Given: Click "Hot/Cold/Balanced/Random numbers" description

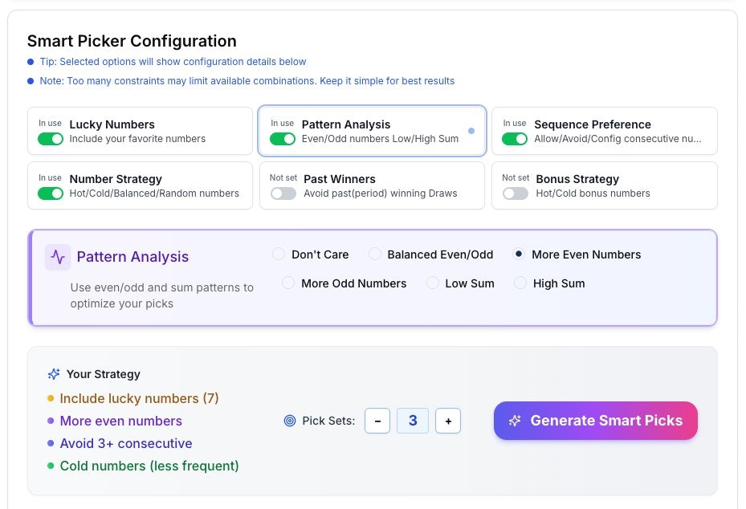Looking at the screenshot, I should 154,193.
